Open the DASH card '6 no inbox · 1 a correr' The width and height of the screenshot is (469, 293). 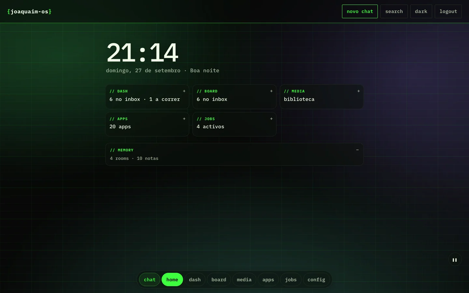tap(147, 97)
